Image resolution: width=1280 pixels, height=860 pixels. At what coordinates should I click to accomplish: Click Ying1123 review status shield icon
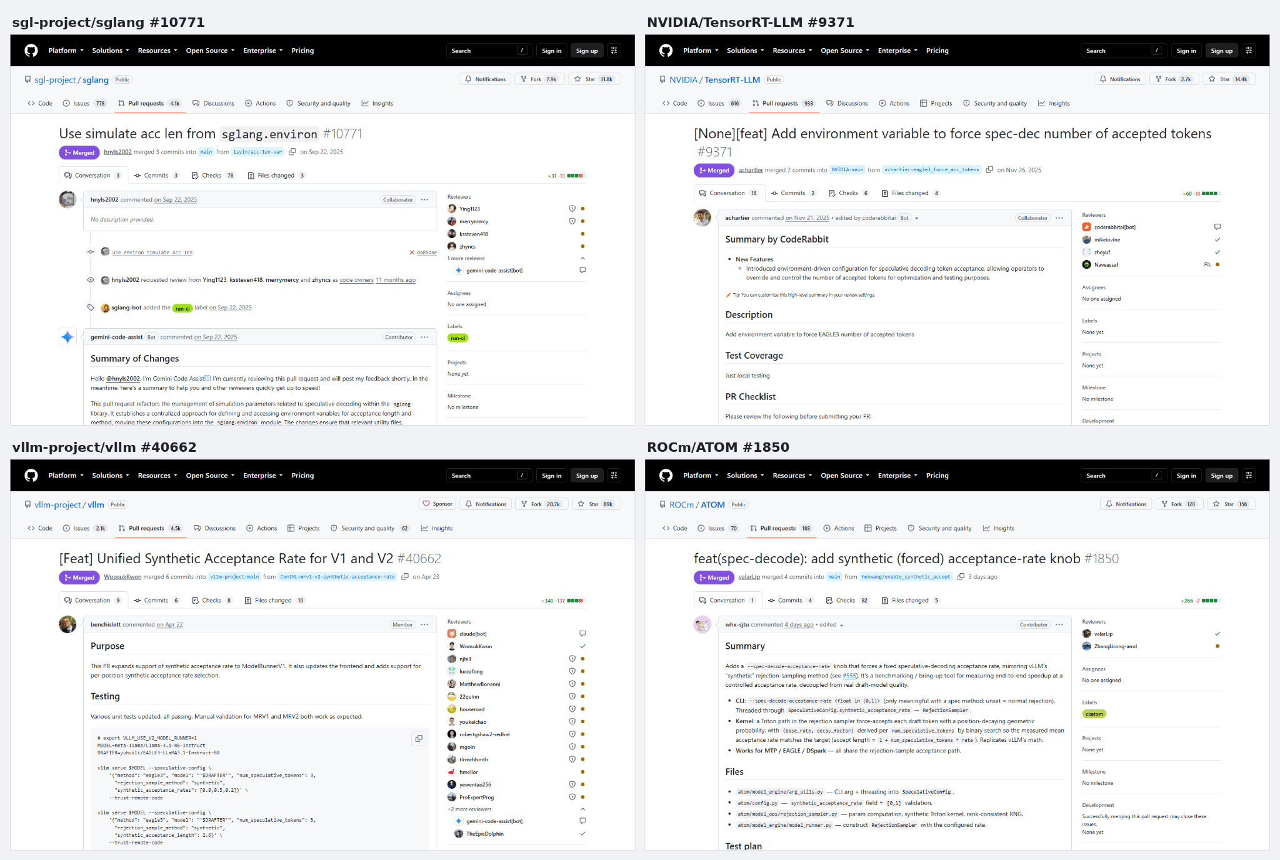click(x=572, y=209)
